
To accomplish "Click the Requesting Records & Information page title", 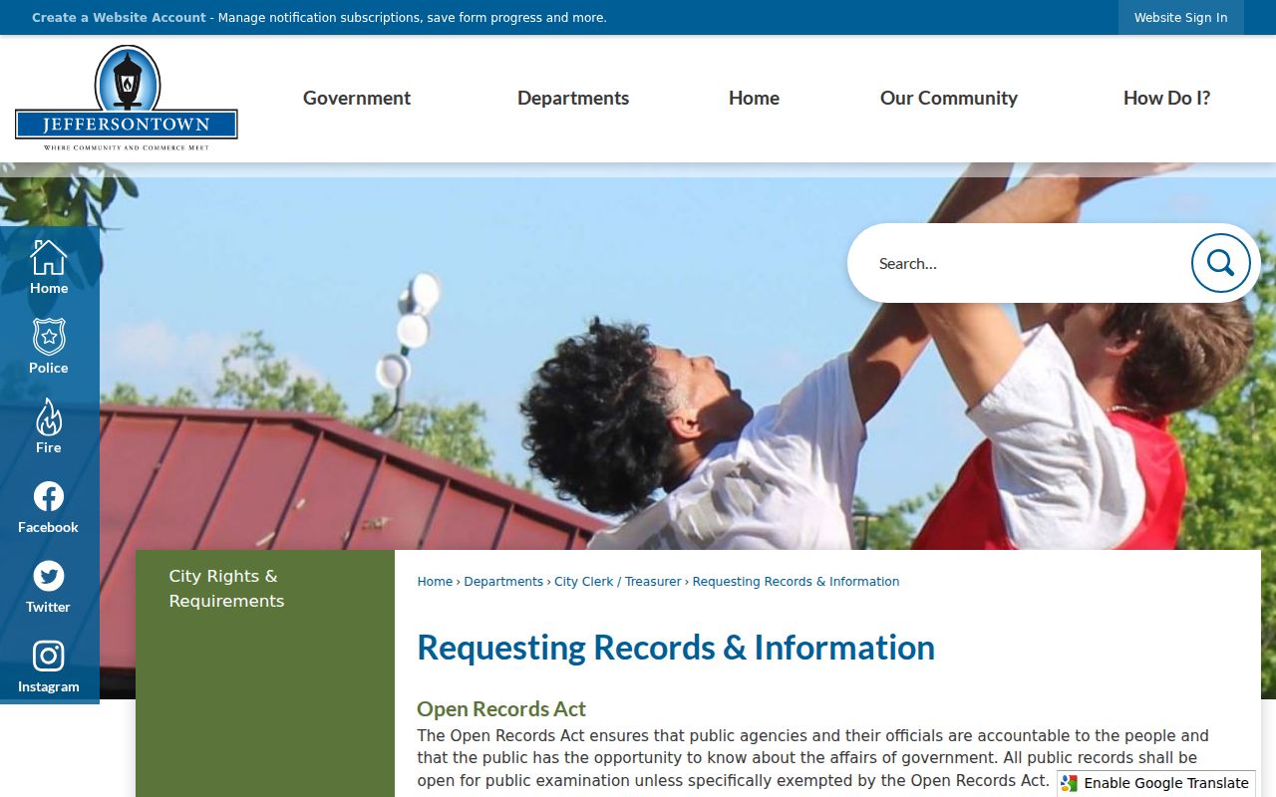I will pos(676,648).
